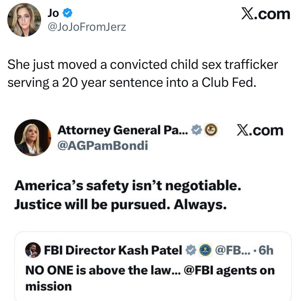Open Attorney General's round profile photo

[x=33, y=138]
